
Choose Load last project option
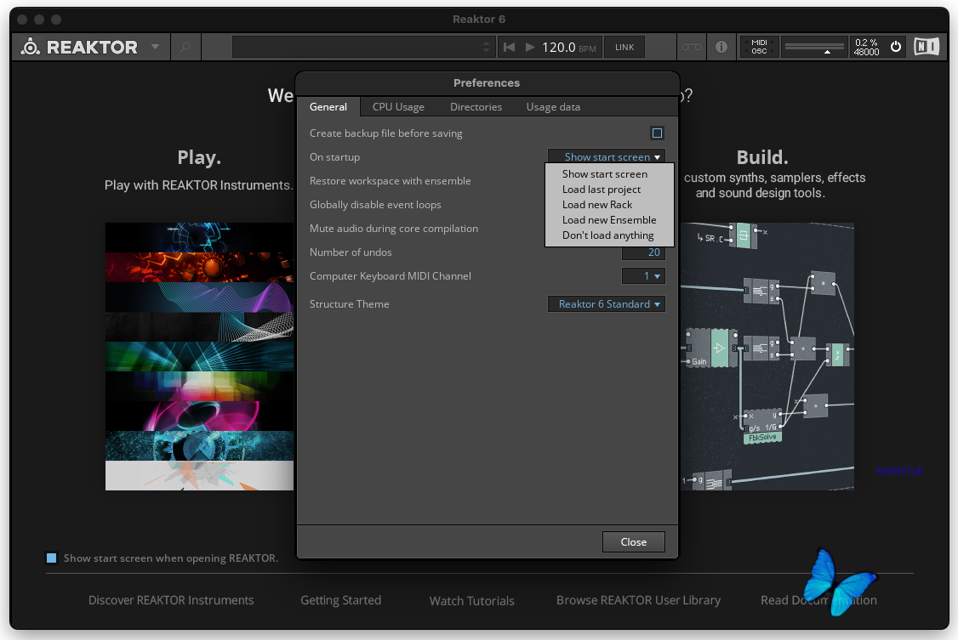pos(602,190)
